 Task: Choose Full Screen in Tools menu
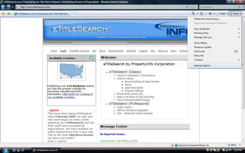pyautogui.click(x=214, y=51)
